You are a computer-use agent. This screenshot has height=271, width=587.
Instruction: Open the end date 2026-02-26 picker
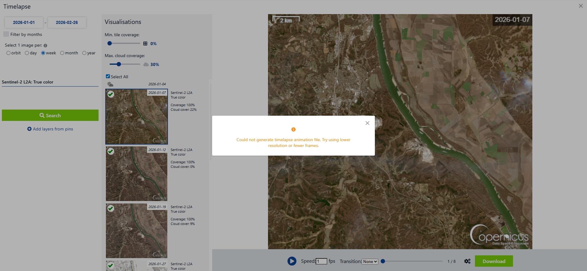(67, 22)
